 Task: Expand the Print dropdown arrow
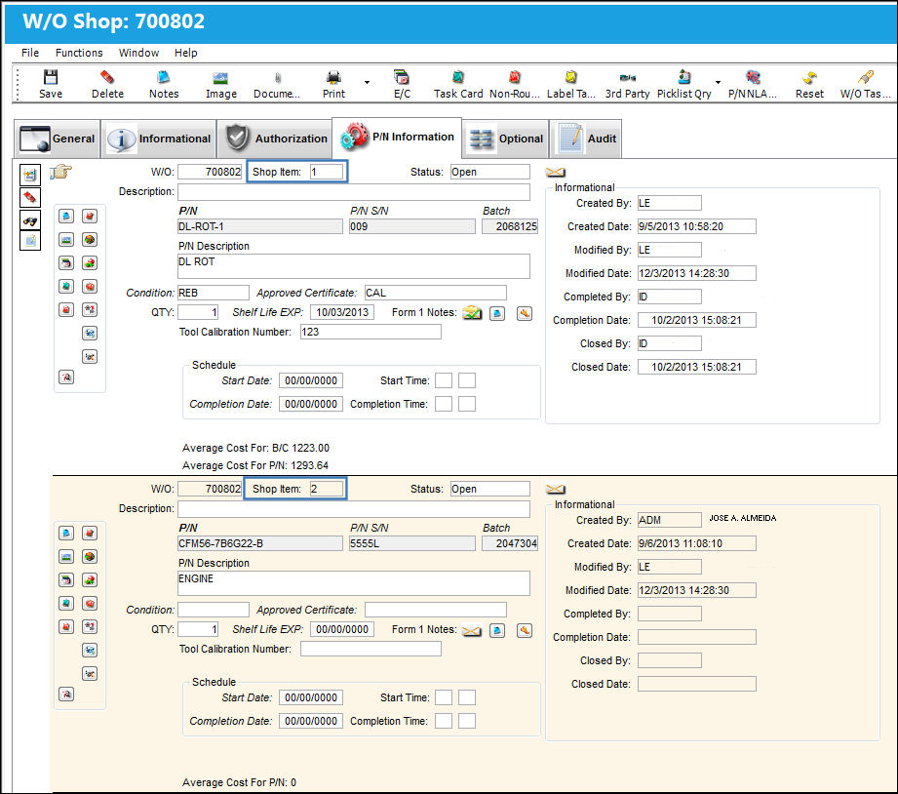point(367,82)
